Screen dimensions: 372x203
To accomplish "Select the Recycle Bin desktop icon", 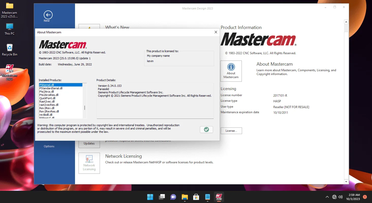I will point(10,50).
